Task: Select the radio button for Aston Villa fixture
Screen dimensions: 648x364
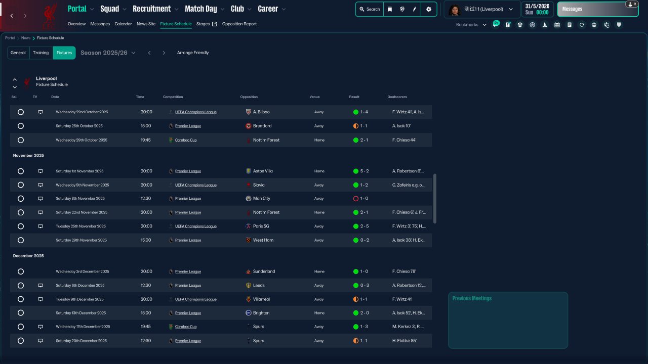Action: point(21,171)
